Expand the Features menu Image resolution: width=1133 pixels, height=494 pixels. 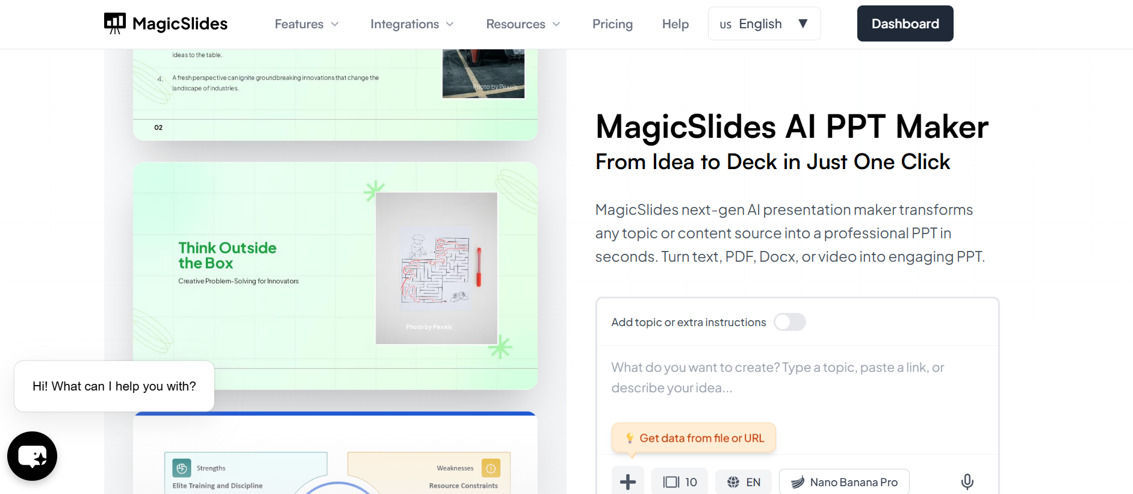[x=307, y=24]
